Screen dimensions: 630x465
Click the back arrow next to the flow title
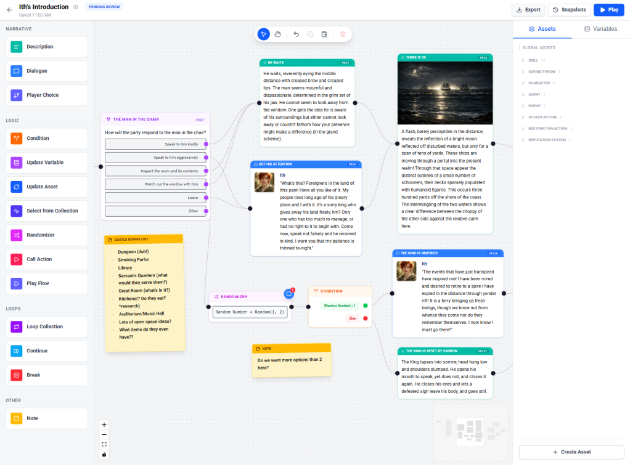tap(9, 9)
